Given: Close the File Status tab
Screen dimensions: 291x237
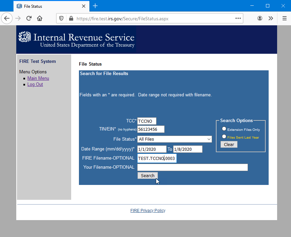Looking at the screenshot, I should point(84,6).
